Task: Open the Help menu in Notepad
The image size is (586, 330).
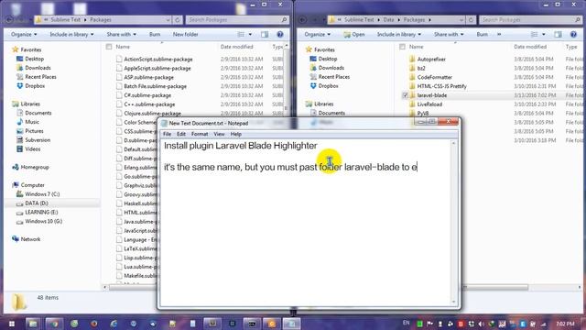Action: pyautogui.click(x=236, y=134)
